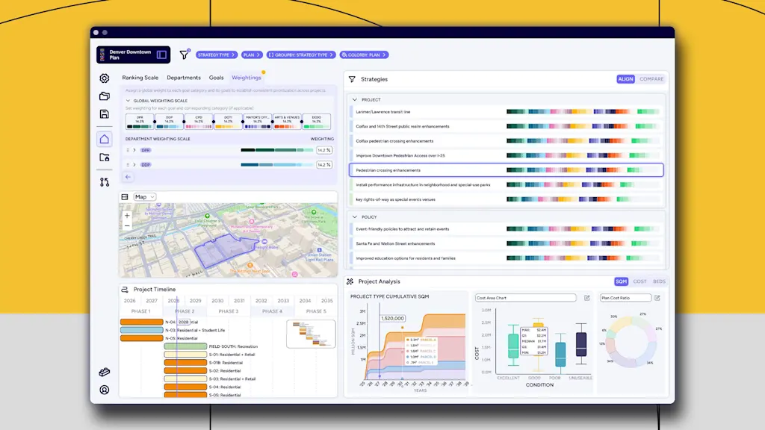Click edit icon next to Cost Area Chart
Screen dimensions: 765x430
coord(586,298)
